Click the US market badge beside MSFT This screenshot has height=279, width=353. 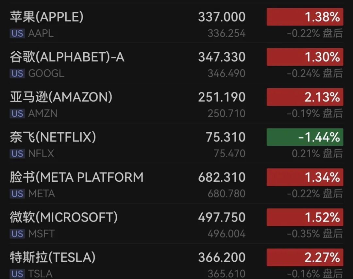click(17, 234)
